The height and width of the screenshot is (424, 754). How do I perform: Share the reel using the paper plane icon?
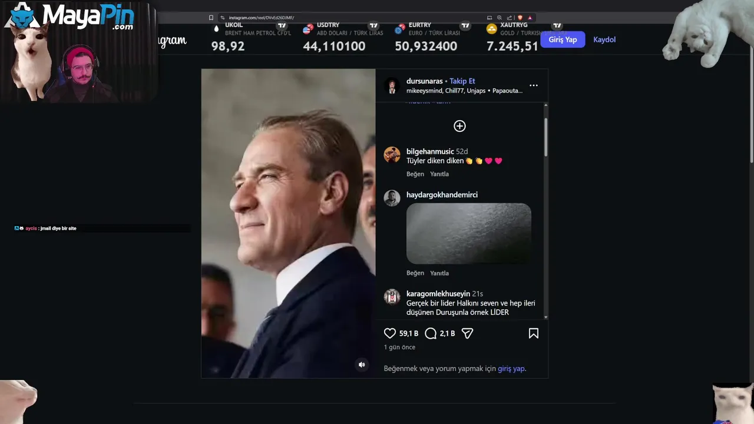click(x=467, y=333)
